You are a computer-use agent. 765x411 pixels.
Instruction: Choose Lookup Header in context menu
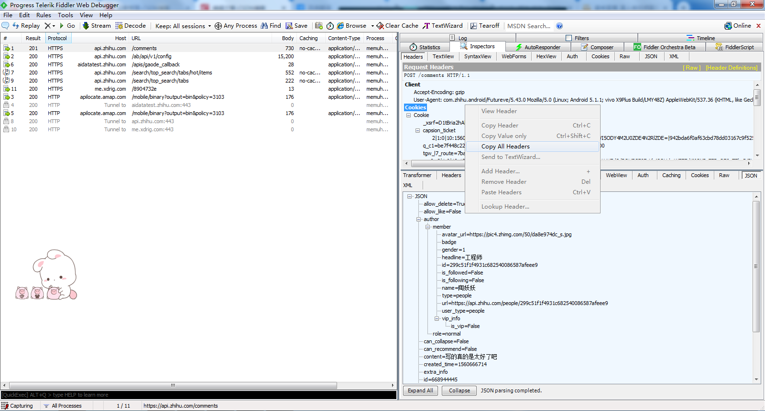533,207
